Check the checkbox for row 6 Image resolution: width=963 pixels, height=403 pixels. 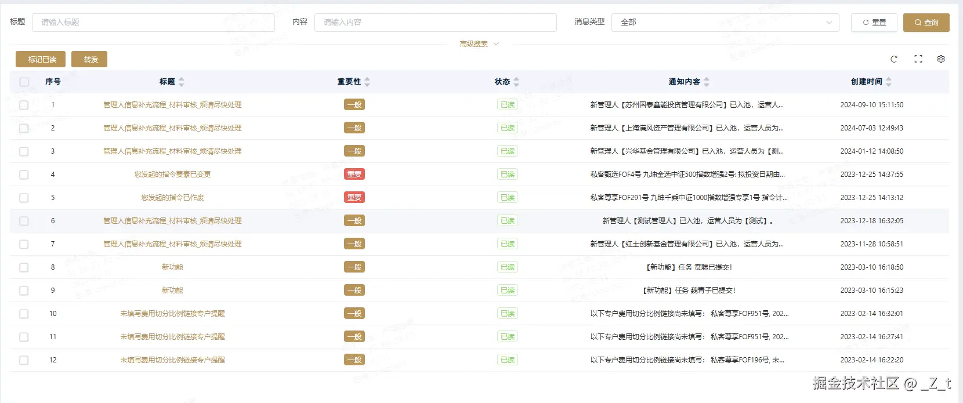[x=24, y=221]
